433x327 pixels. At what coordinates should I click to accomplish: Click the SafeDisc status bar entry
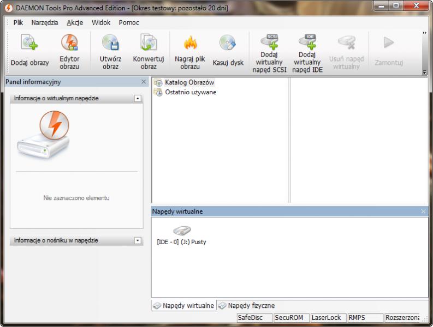pyautogui.click(x=254, y=318)
